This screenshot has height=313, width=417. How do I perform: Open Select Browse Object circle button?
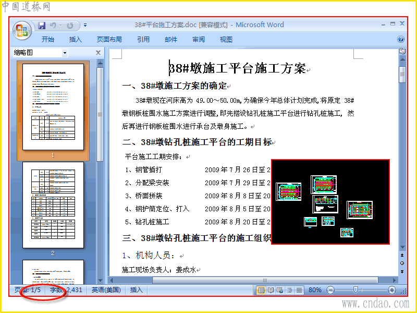[402, 263]
